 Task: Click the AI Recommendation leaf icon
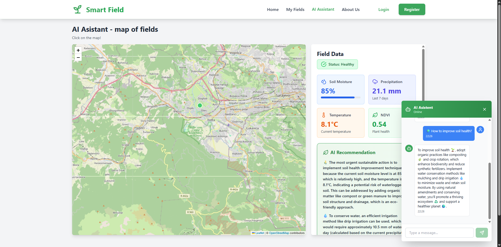pyautogui.click(x=326, y=153)
